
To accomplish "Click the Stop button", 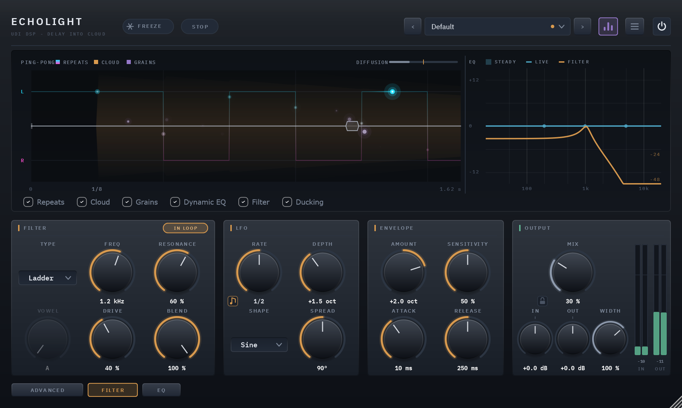I will tap(200, 26).
